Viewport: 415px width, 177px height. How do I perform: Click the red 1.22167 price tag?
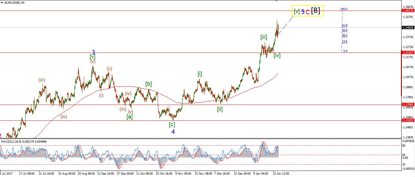pos(408,53)
